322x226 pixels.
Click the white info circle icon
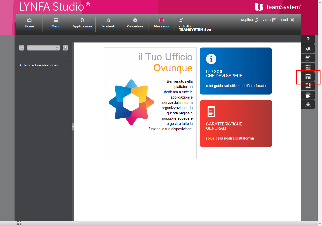click(x=211, y=59)
